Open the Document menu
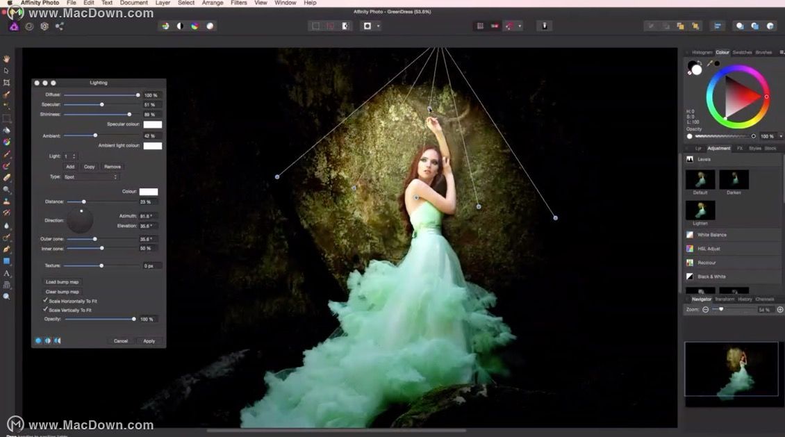This screenshot has height=437, width=785. pos(133,3)
